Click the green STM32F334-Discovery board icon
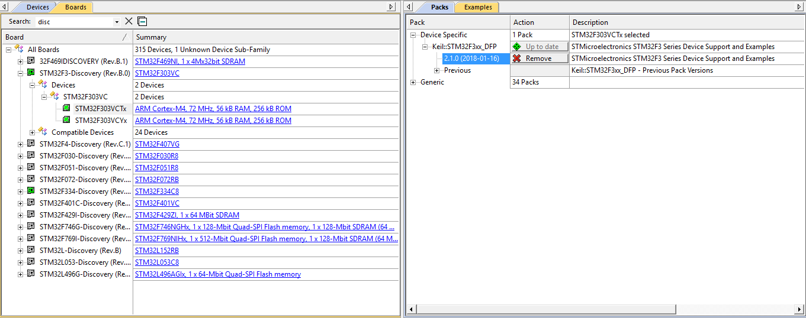 click(x=31, y=192)
